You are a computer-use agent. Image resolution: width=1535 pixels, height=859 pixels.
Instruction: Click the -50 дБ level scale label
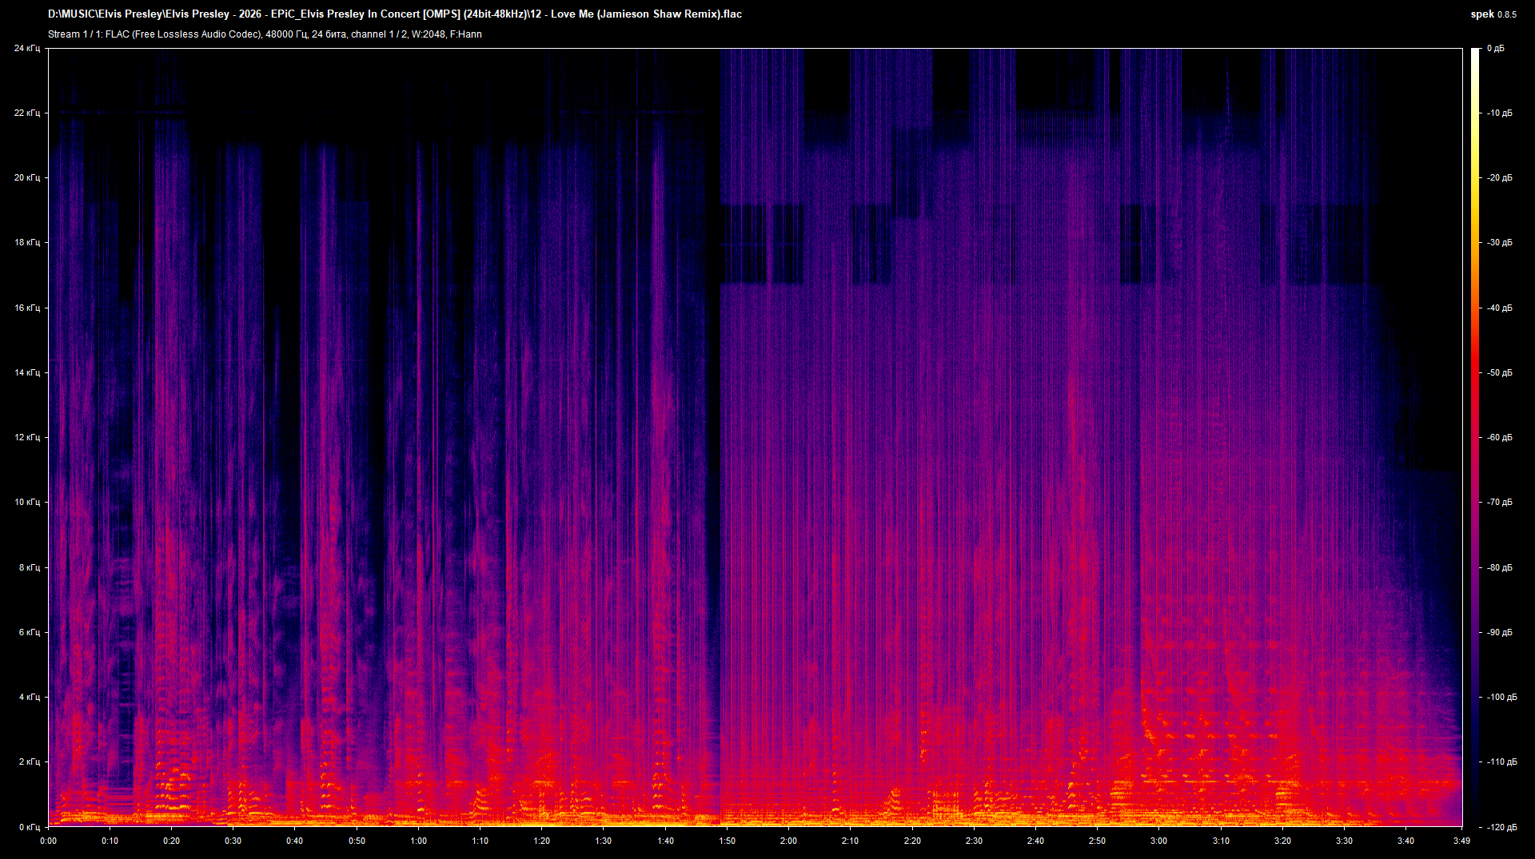1500,373
